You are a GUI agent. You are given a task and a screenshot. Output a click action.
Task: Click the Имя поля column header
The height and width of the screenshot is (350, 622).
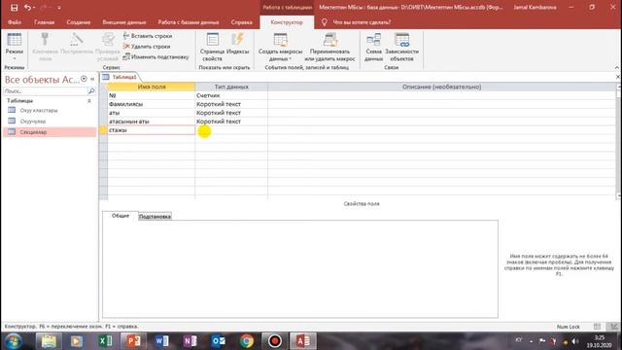pos(152,87)
